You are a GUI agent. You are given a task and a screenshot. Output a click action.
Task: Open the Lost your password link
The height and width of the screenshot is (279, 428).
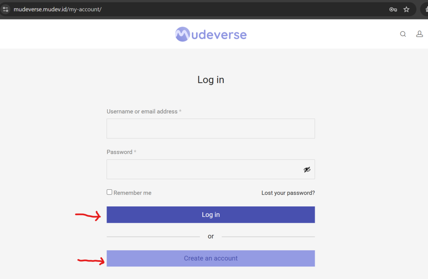288,193
